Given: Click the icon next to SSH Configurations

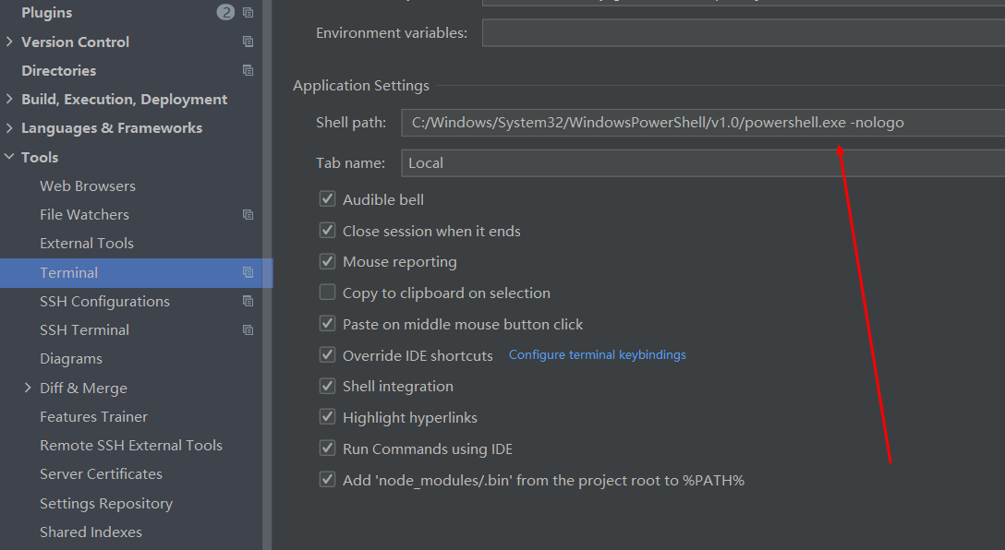Looking at the screenshot, I should coord(247,301).
